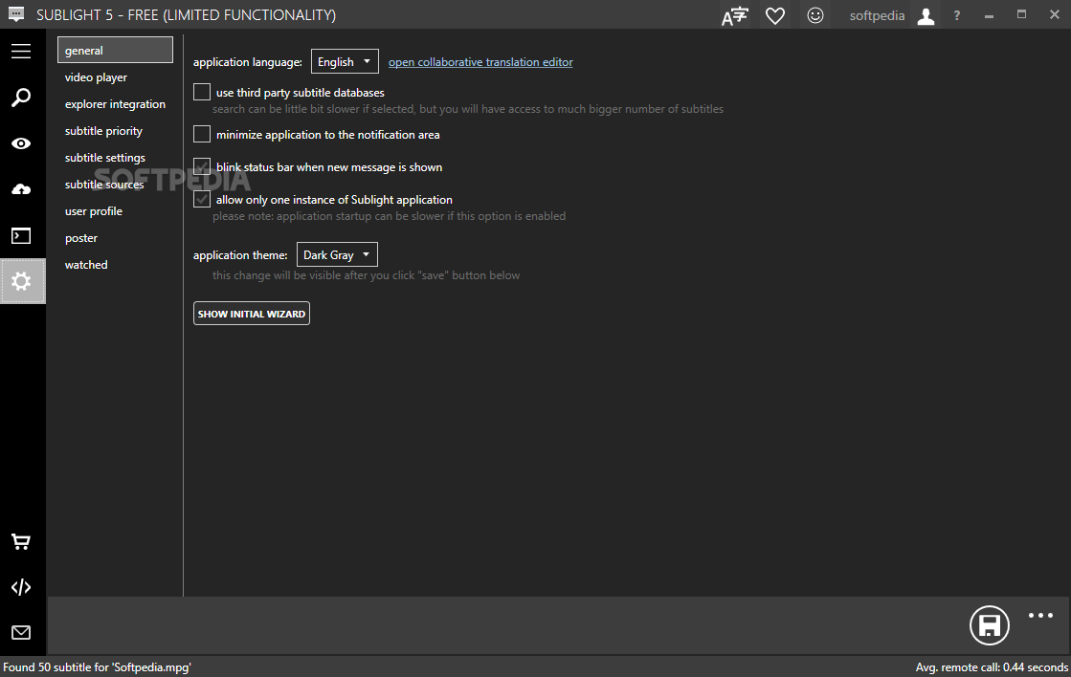Switch to video player settings

(97, 77)
